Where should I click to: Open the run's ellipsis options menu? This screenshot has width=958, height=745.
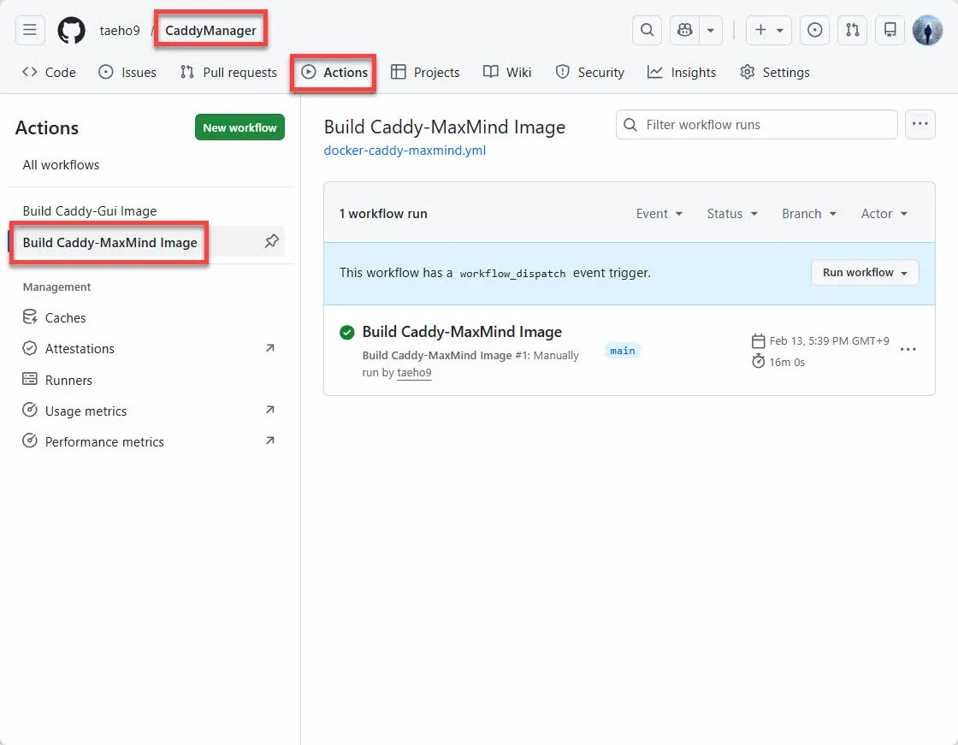tap(908, 350)
